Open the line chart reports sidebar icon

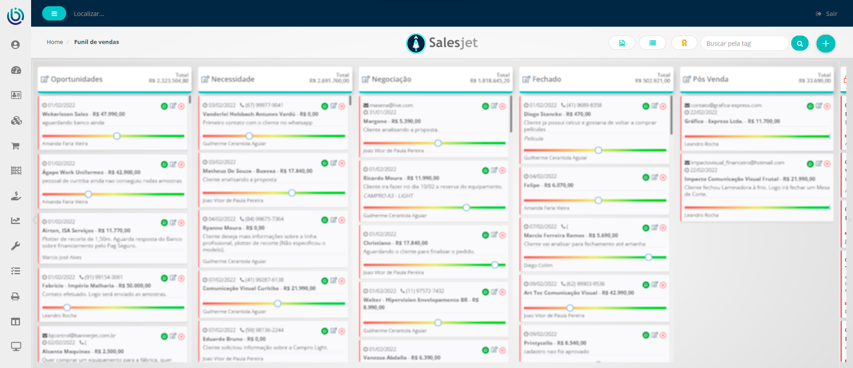[x=16, y=220]
